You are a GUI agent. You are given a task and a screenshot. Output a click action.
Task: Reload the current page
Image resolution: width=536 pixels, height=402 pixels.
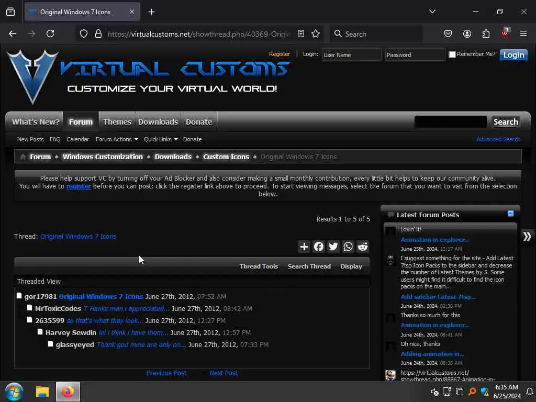[50, 33]
